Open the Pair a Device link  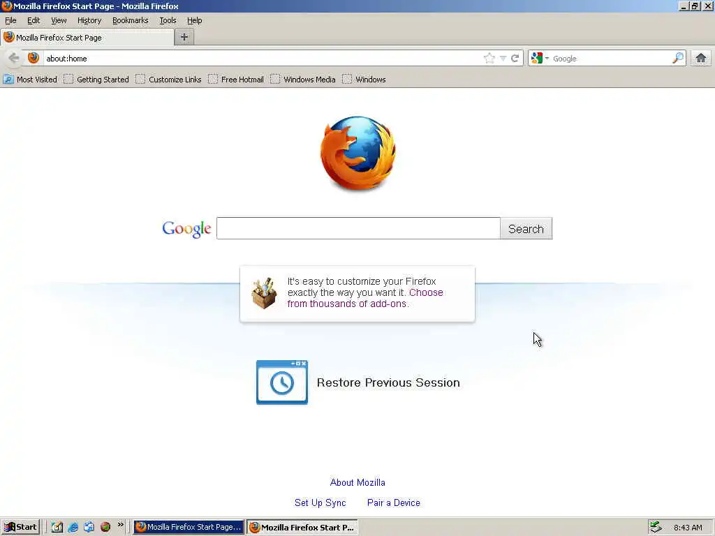click(394, 502)
